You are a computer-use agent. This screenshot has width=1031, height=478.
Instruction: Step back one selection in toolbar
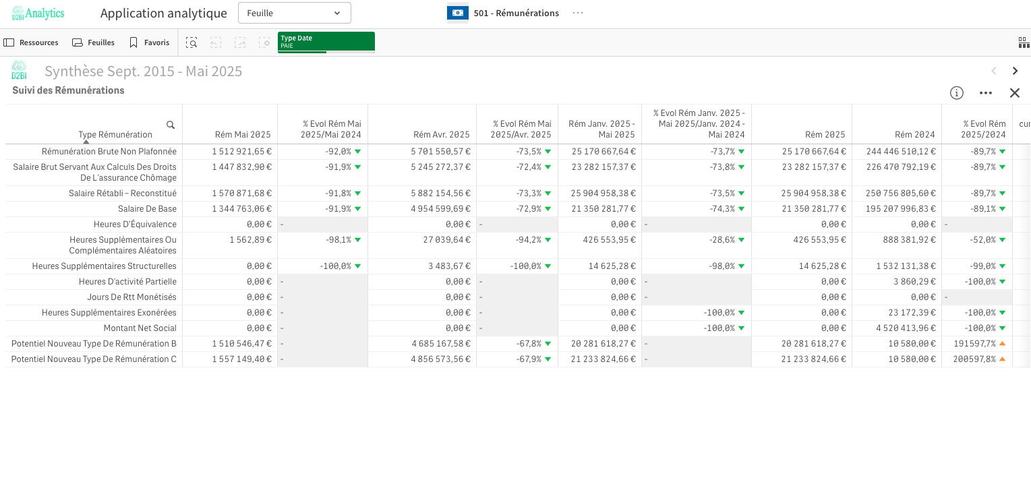tap(216, 43)
